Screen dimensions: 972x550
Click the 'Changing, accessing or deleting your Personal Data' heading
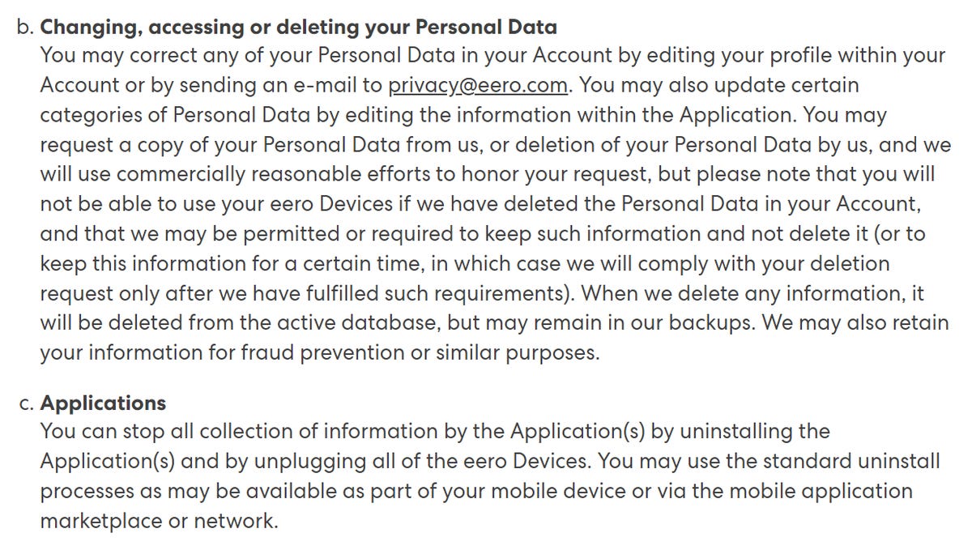298,27
